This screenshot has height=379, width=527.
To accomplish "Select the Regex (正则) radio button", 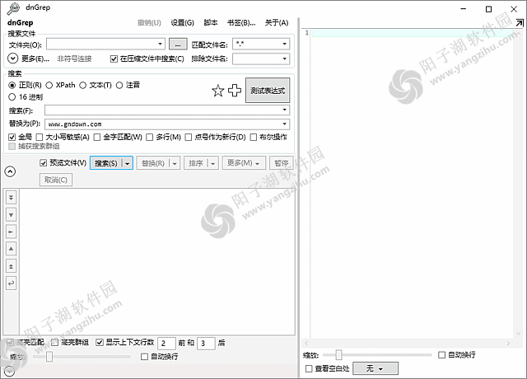I will 12,85.
